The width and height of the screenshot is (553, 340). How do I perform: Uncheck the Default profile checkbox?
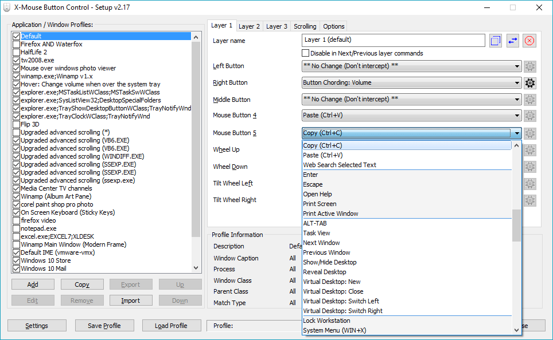15,35
